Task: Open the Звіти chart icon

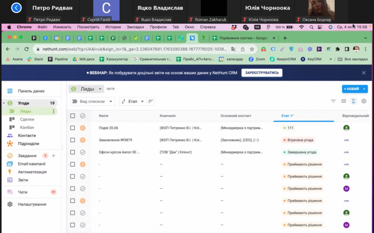Action: pyautogui.click(x=10, y=180)
